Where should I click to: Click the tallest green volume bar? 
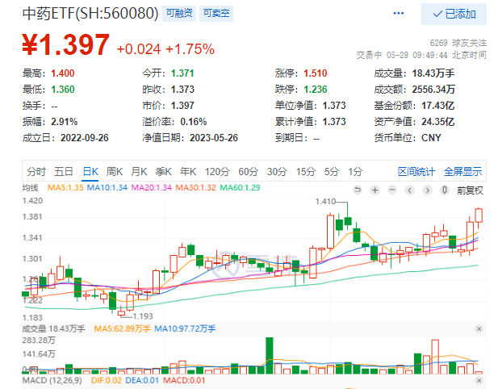270,356
